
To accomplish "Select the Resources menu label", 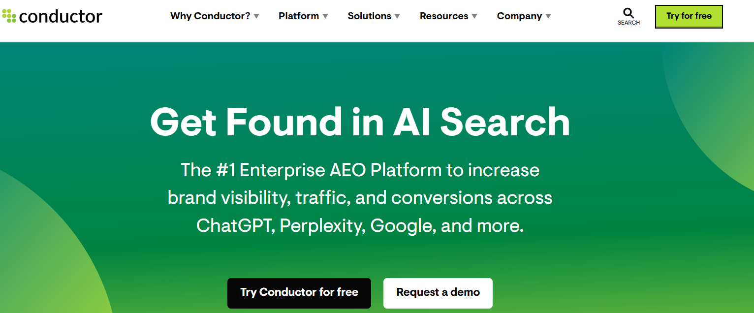I will click(x=444, y=16).
